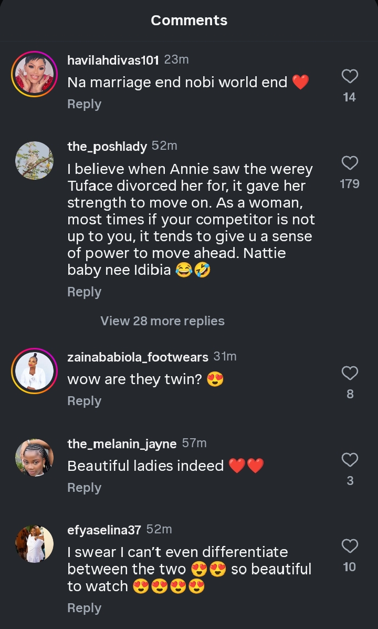View zainababiola_footwears' story avatar
378x629 pixels.
click(34, 372)
